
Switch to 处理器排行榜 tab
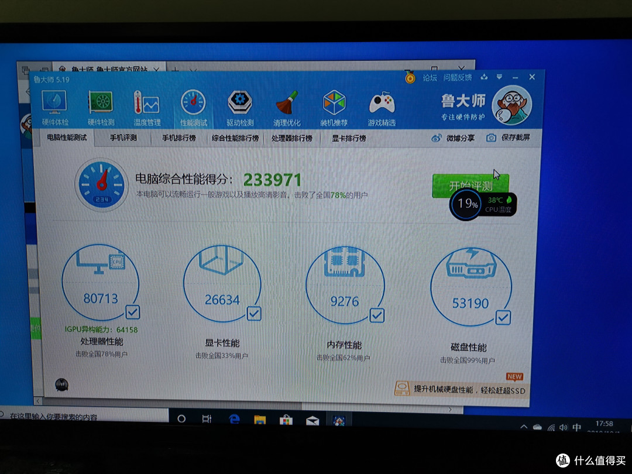tap(292, 138)
